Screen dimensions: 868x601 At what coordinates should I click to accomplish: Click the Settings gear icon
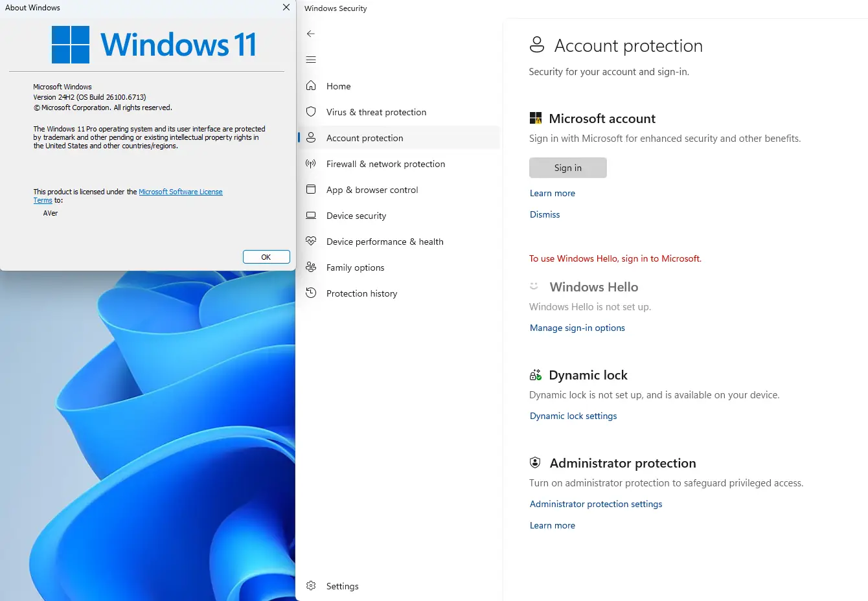tap(311, 585)
